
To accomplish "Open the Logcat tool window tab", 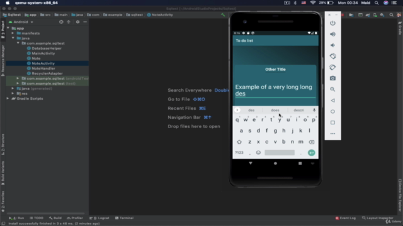I will pos(99,218).
